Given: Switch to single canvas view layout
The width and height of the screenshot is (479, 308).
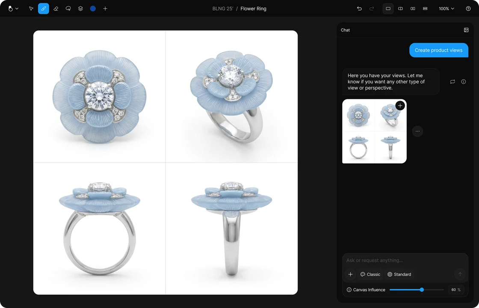Looking at the screenshot, I should pos(388,9).
